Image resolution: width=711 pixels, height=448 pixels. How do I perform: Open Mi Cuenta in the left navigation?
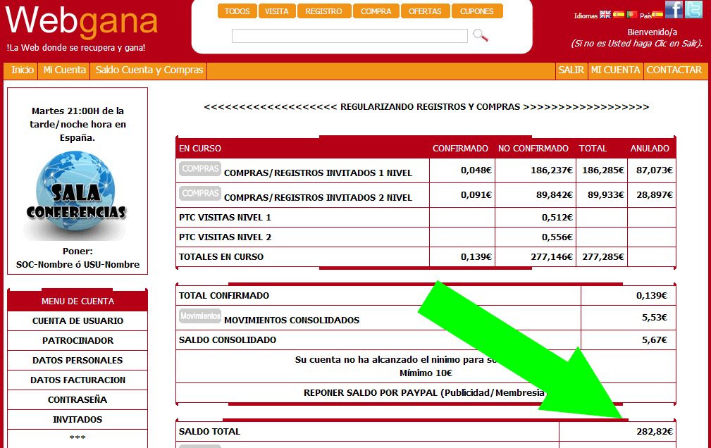tap(64, 70)
